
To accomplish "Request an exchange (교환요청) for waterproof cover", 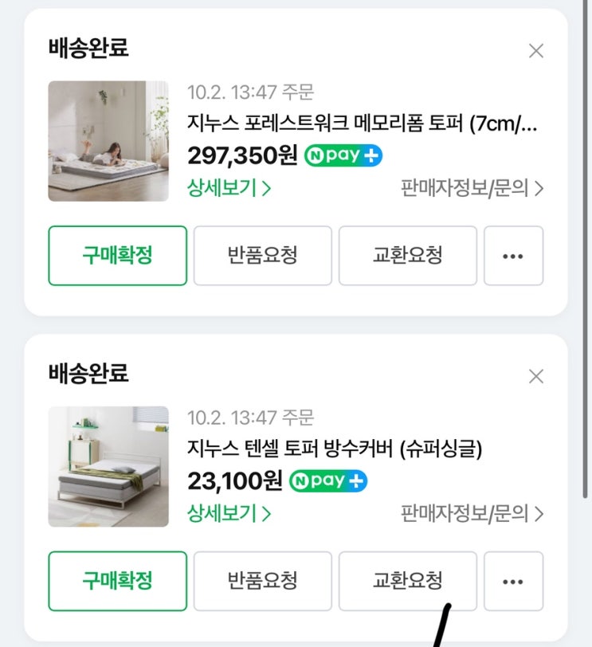I will pyautogui.click(x=407, y=581).
